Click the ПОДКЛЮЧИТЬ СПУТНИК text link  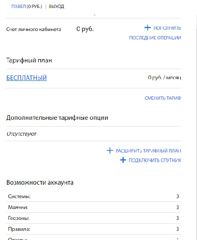coord(155,160)
